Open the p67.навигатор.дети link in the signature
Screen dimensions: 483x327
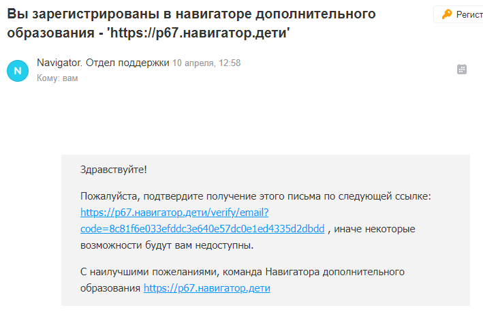pyautogui.click(x=206, y=288)
